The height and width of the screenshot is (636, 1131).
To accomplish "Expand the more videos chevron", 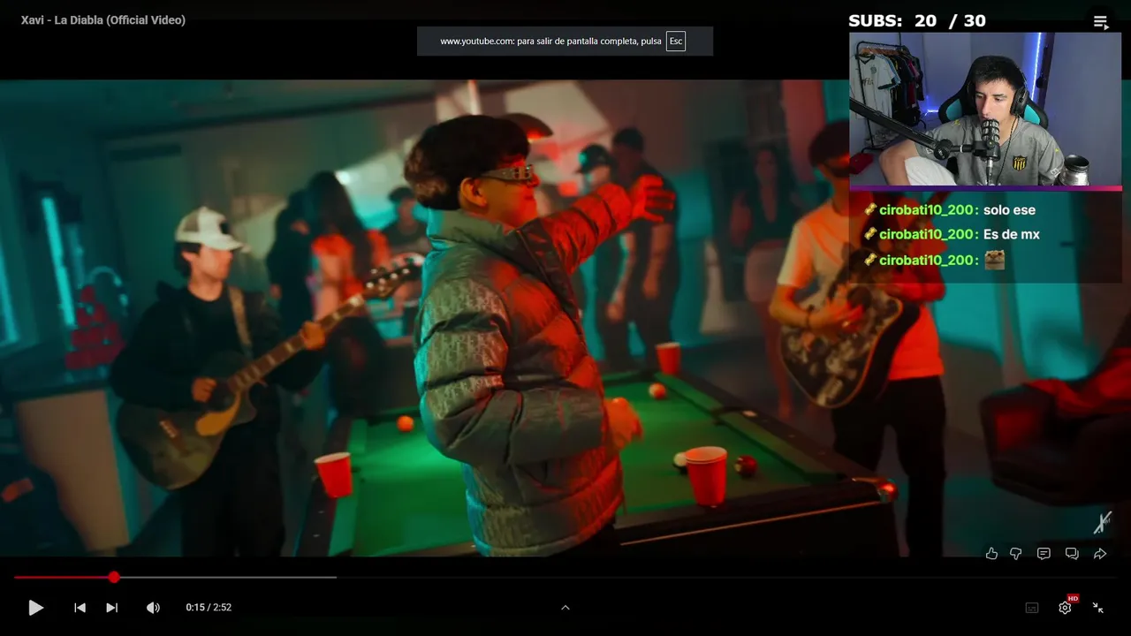I will click(x=565, y=608).
